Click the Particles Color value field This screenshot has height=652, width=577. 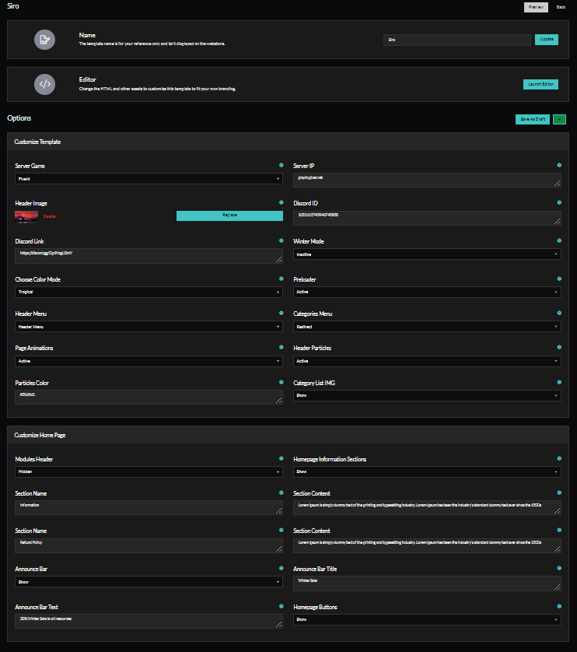pyautogui.click(x=149, y=398)
